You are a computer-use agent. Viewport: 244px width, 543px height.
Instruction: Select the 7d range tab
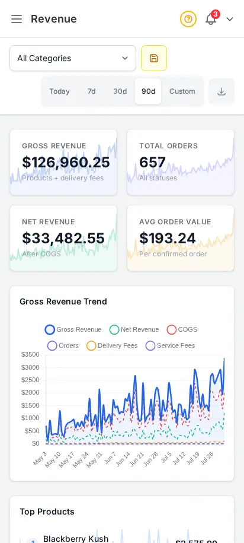pyautogui.click(x=92, y=91)
